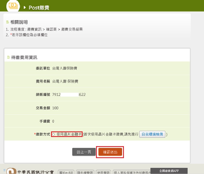Select 使用晶片金融卡 radio button
The height and width of the screenshot is (174, 204).
click(53, 134)
